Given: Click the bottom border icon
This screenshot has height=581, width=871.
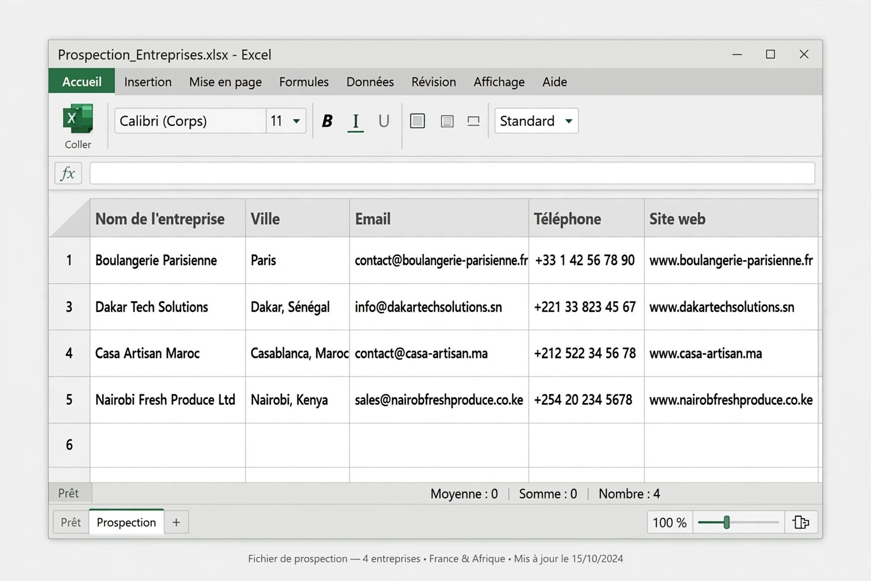Looking at the screenshot, I should point(473,121).
